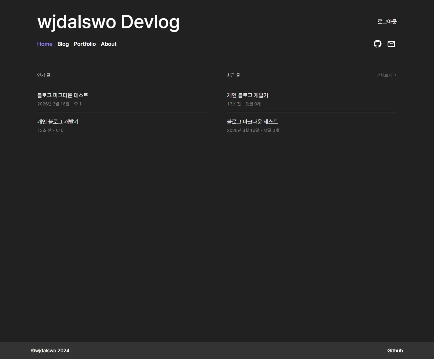Open the About page
This screenshot has width=434, height=359.
[108, 44]
